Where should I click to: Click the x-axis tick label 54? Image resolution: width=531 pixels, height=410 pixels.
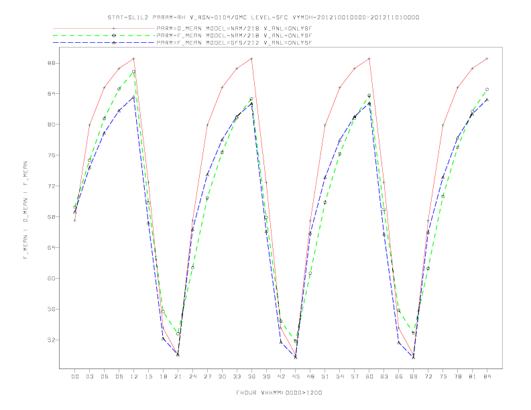(340, 377)
